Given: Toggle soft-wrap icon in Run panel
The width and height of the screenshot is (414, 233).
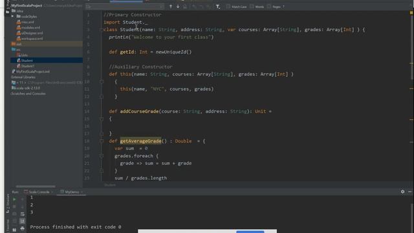Looking at the screenshot, I should click(x=23, y=214).
